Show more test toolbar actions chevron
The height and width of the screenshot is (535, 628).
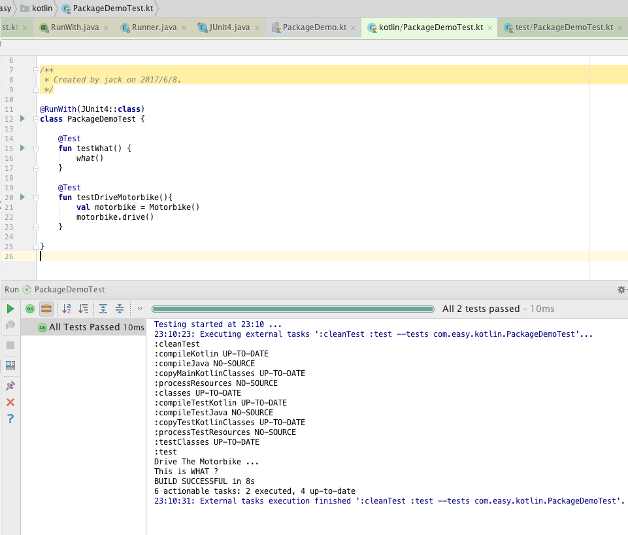(x=140, y=309)
